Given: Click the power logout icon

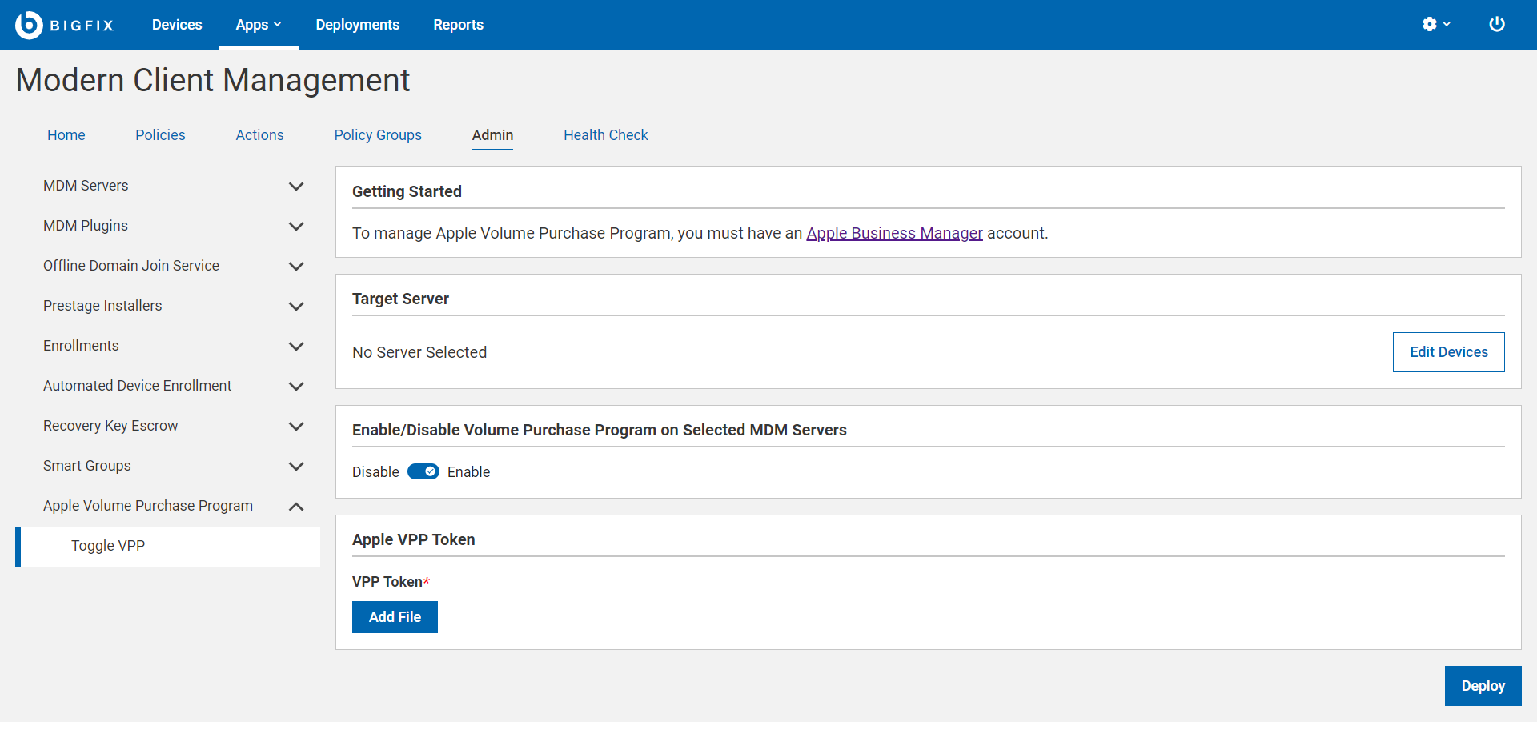Looking at the screenshot, I should click(1496, 25).
